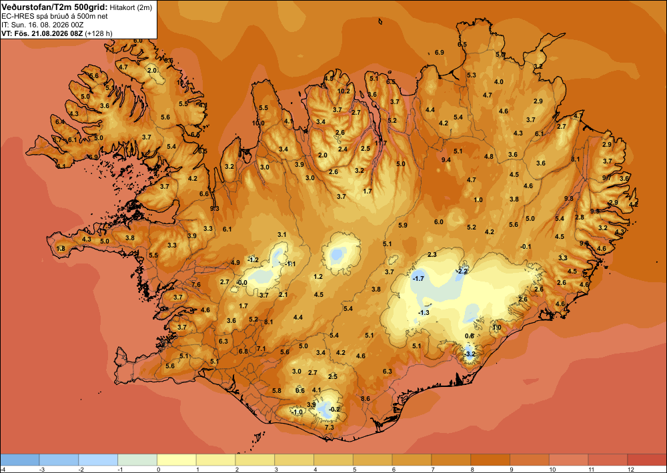The image size is (667, 473).
Task: Click the temperature value '5.3' on the map
Action: (472, 75)
